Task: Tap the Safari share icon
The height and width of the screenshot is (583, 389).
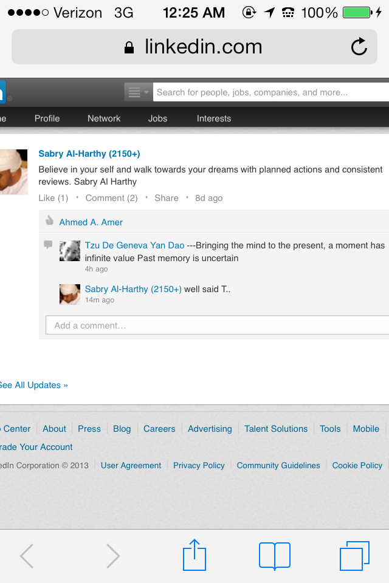Action: click(x=194, y=555)
